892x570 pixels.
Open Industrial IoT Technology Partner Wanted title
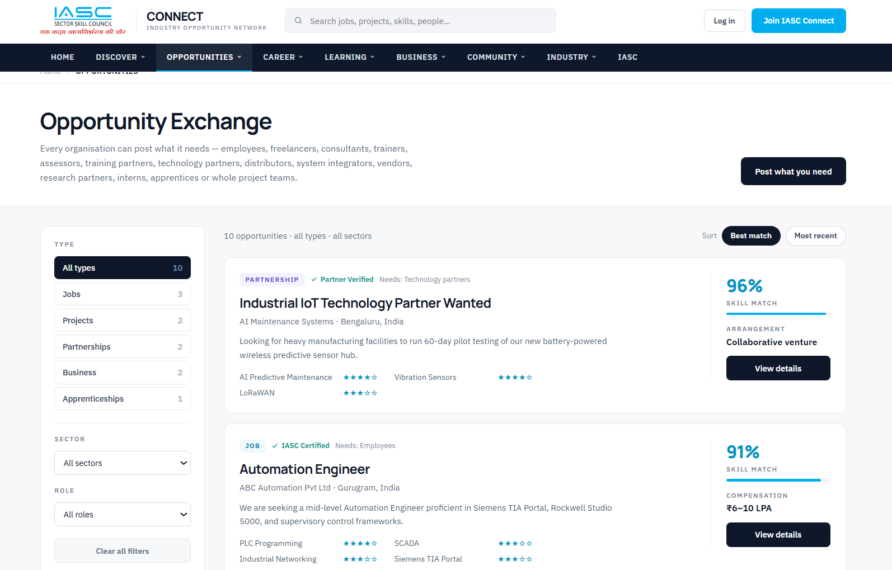[x=365, y=303]
